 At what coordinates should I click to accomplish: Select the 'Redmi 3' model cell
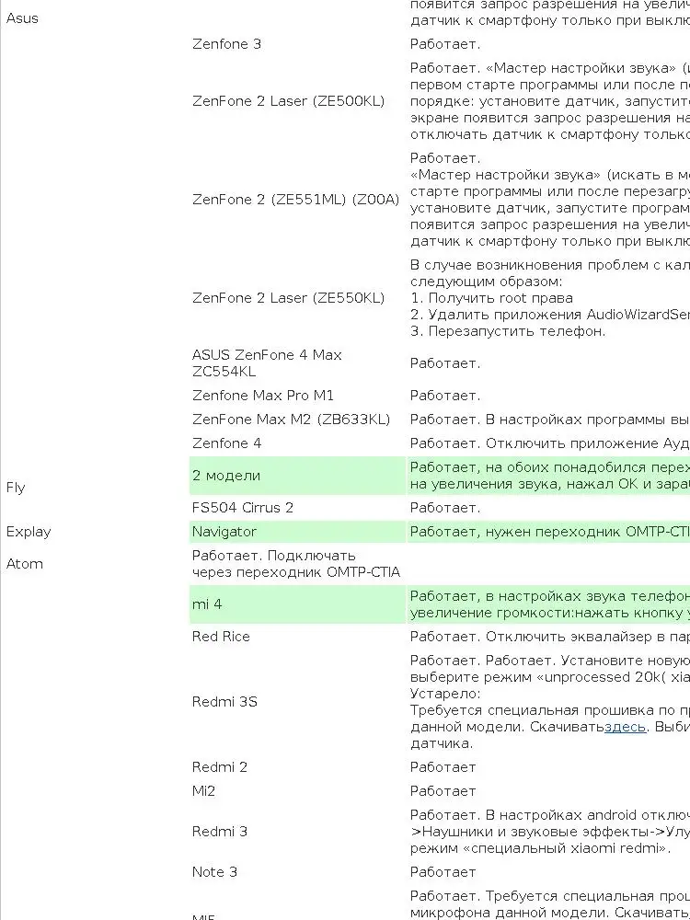coord(220,832)
